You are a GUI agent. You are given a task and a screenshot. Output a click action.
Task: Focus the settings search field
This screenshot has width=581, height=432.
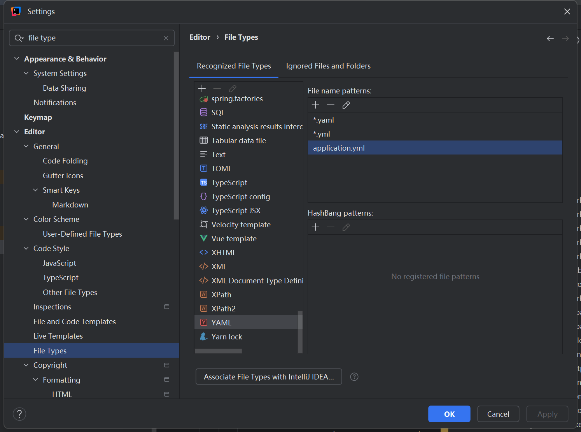click(x=91, y=38)
